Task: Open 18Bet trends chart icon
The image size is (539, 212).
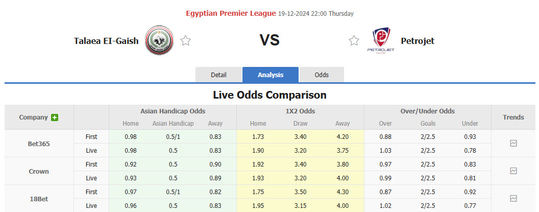Action: tap(513, 198)
